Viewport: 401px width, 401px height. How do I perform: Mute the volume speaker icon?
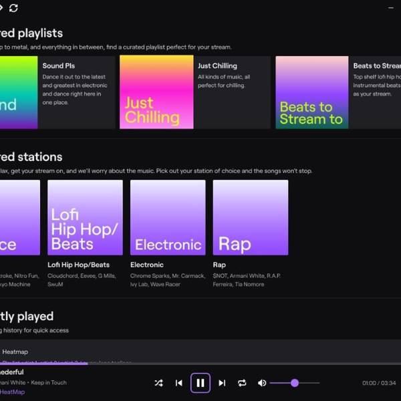click(x=262, y=383)
